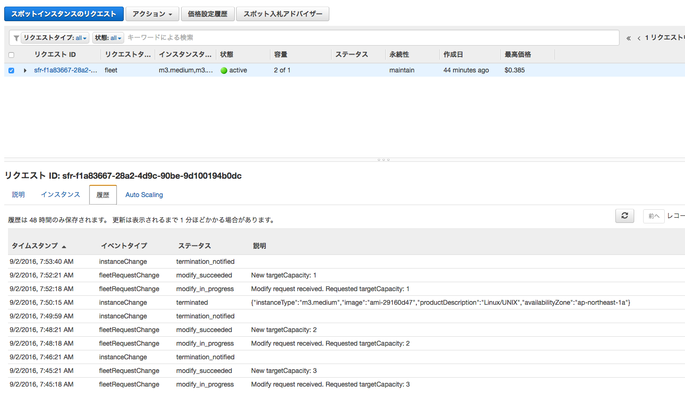Go to previous page of requests

point(639,38)
